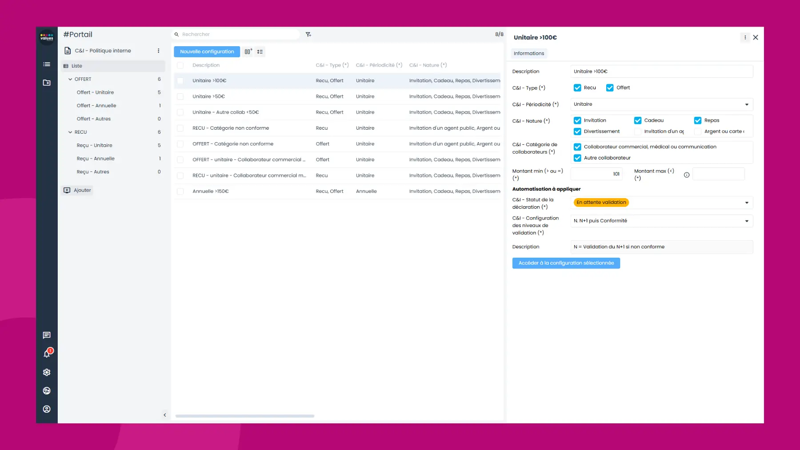The height and width of the screenshot is (450, 800).
Task: Click the add column icon next to Nouvelle configuration
Action: [x=248, y=52]
